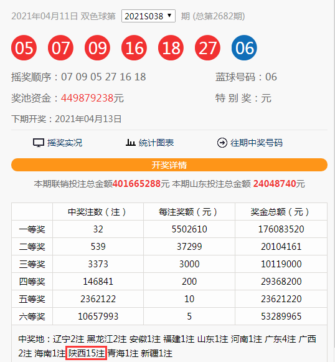Screen dimensions: 335x362
Task: Select the blue ball numbered 06
Action: tap(244, 48)
